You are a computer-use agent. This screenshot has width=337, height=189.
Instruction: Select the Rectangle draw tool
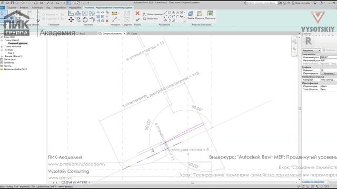(x=170, y=13)
